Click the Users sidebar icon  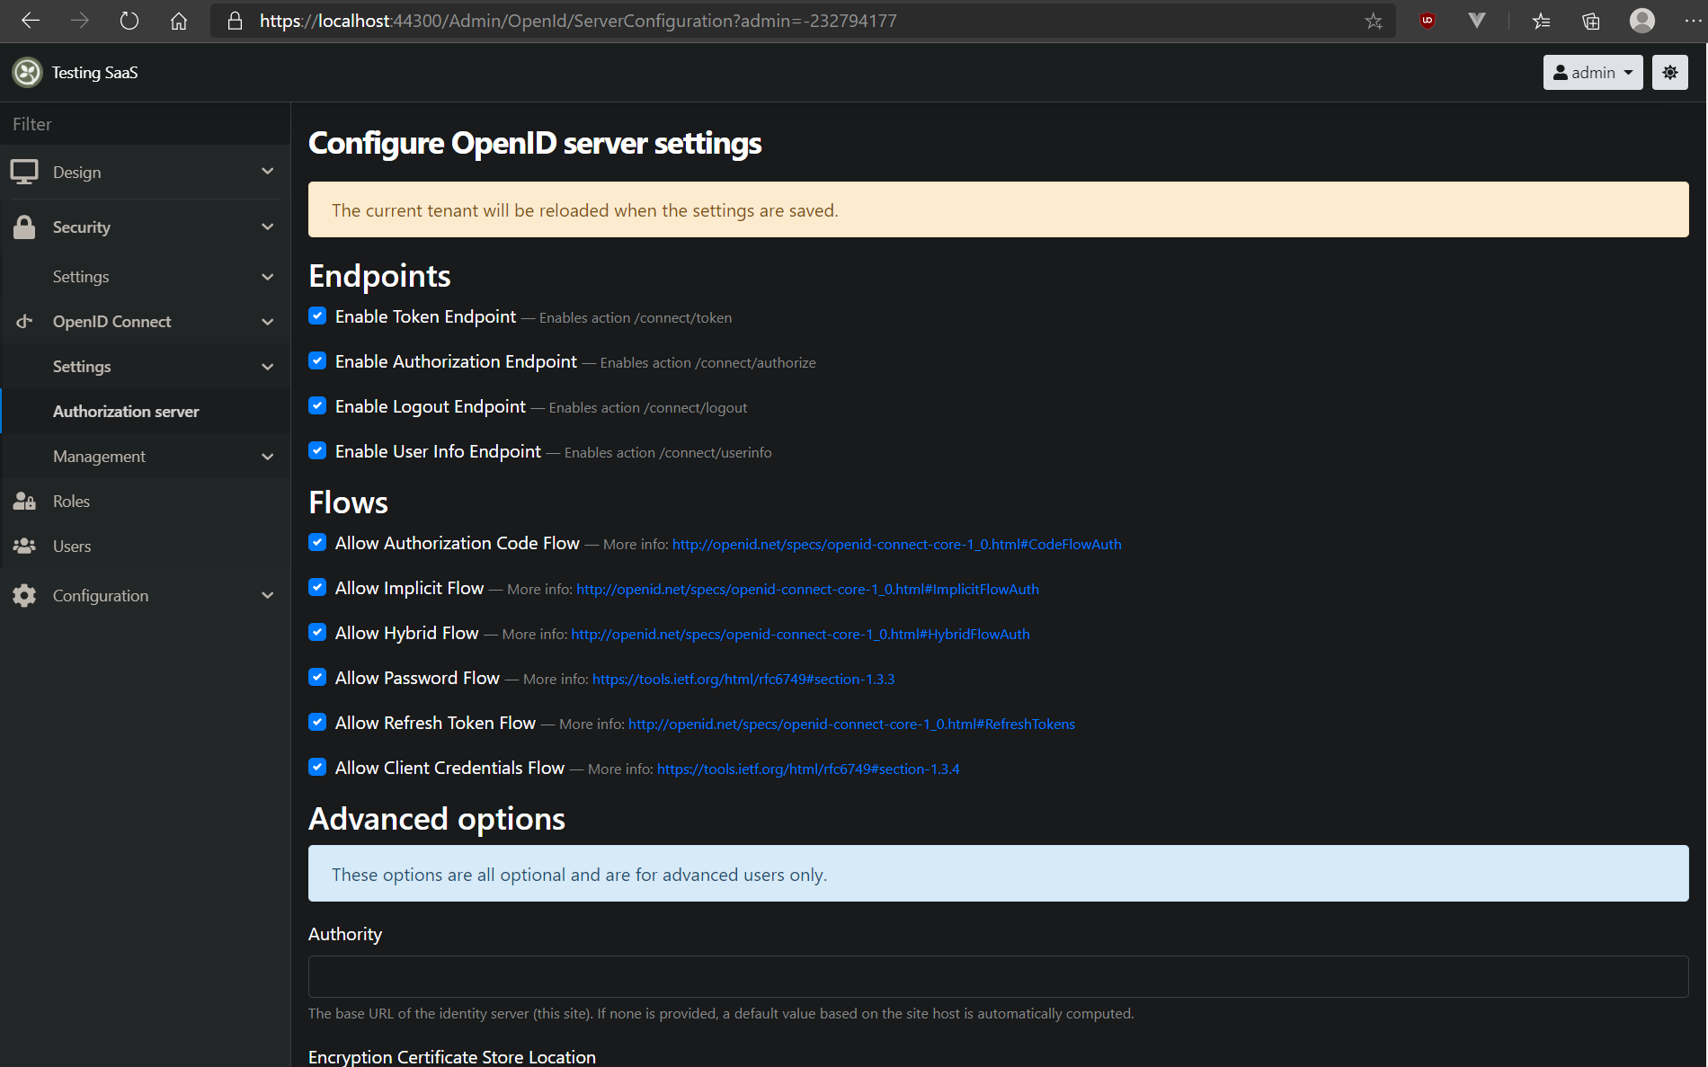[24, 546]
